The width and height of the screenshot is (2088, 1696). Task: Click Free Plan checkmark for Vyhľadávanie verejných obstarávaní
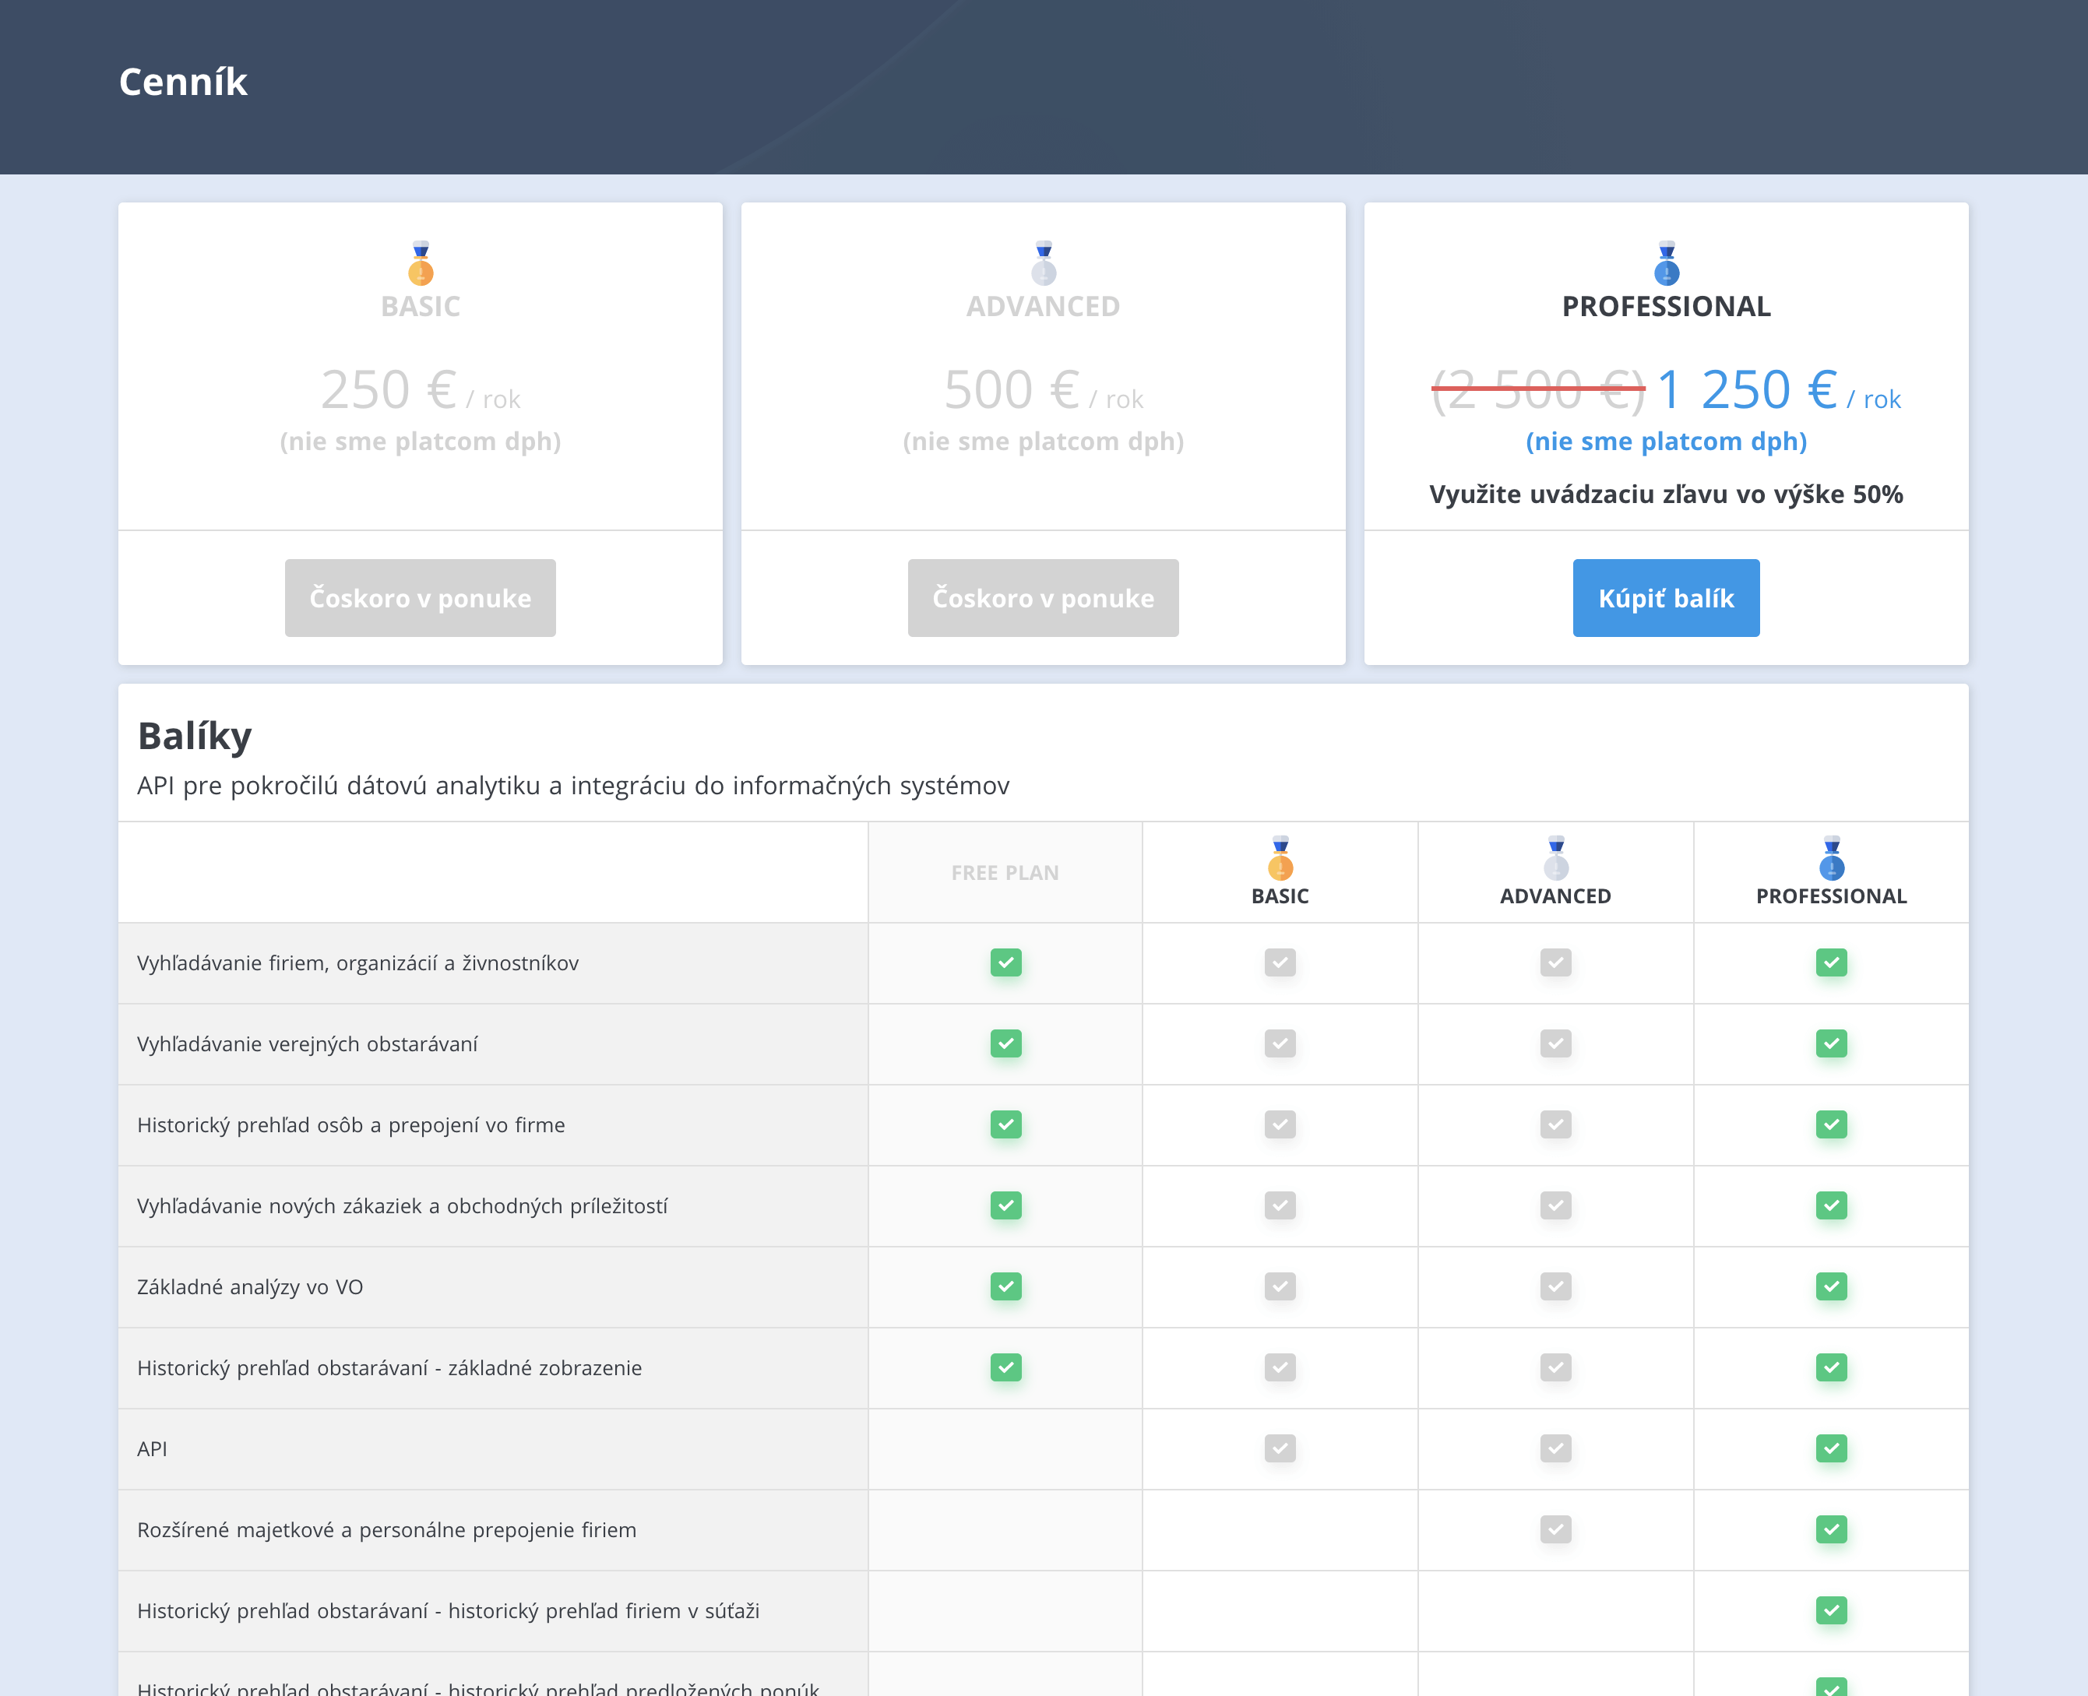1005,1043
